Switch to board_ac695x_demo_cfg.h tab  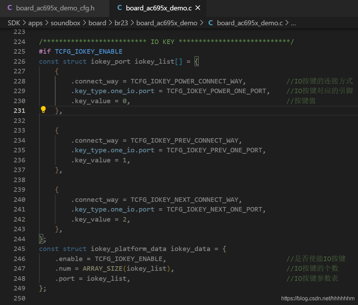(x=55, y=8)
